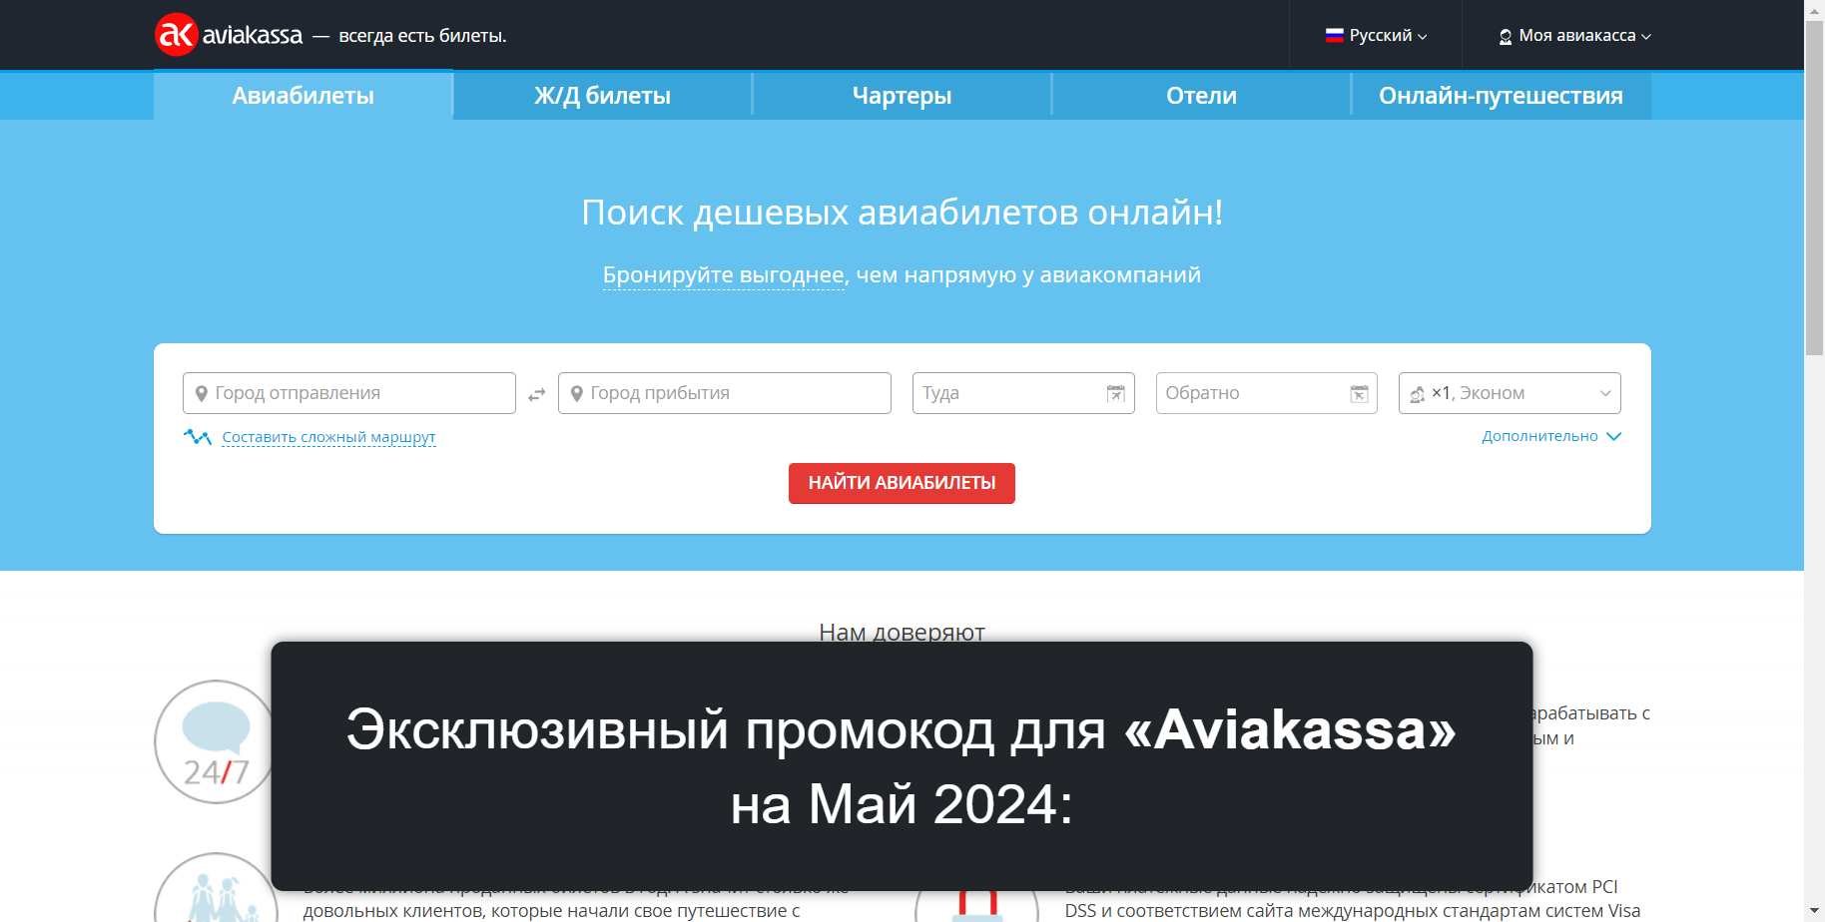Viewport: 1825px width, 922px height.
Task: Click the scrollbar down arrow
Action: 1815,912
